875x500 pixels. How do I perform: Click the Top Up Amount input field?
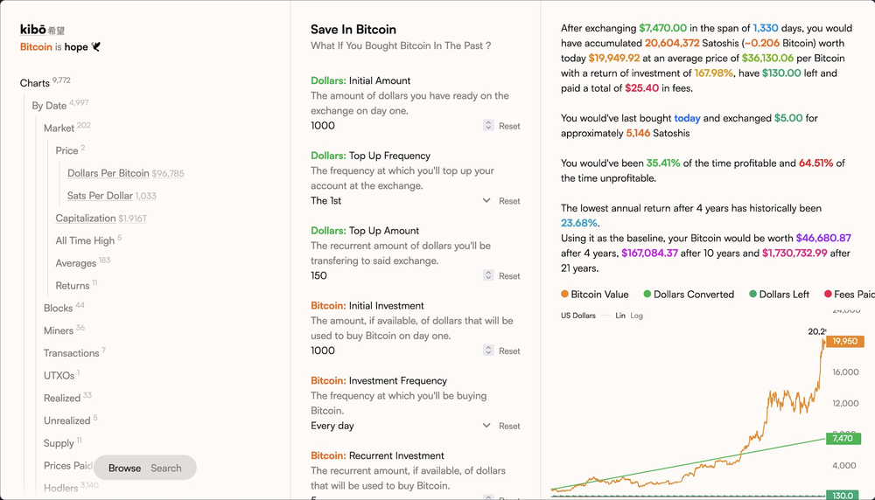click(x=394, y=275)
